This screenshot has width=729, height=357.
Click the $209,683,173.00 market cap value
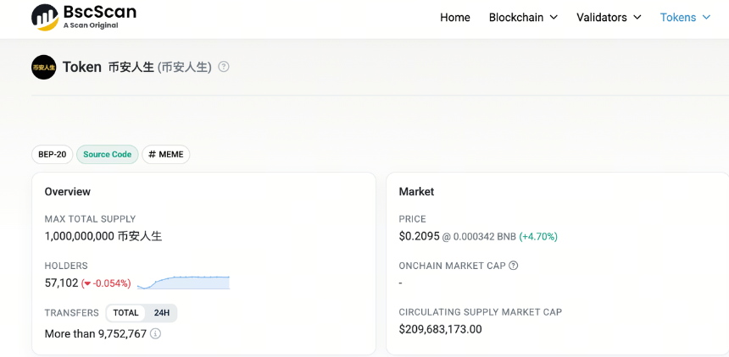pos(440,330)
